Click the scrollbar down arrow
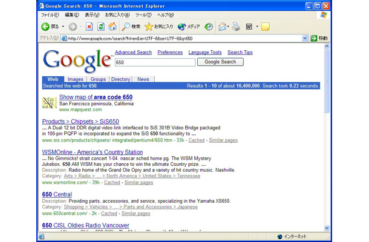369x242 pixels. pyautogui.click(x=327, y=228)
